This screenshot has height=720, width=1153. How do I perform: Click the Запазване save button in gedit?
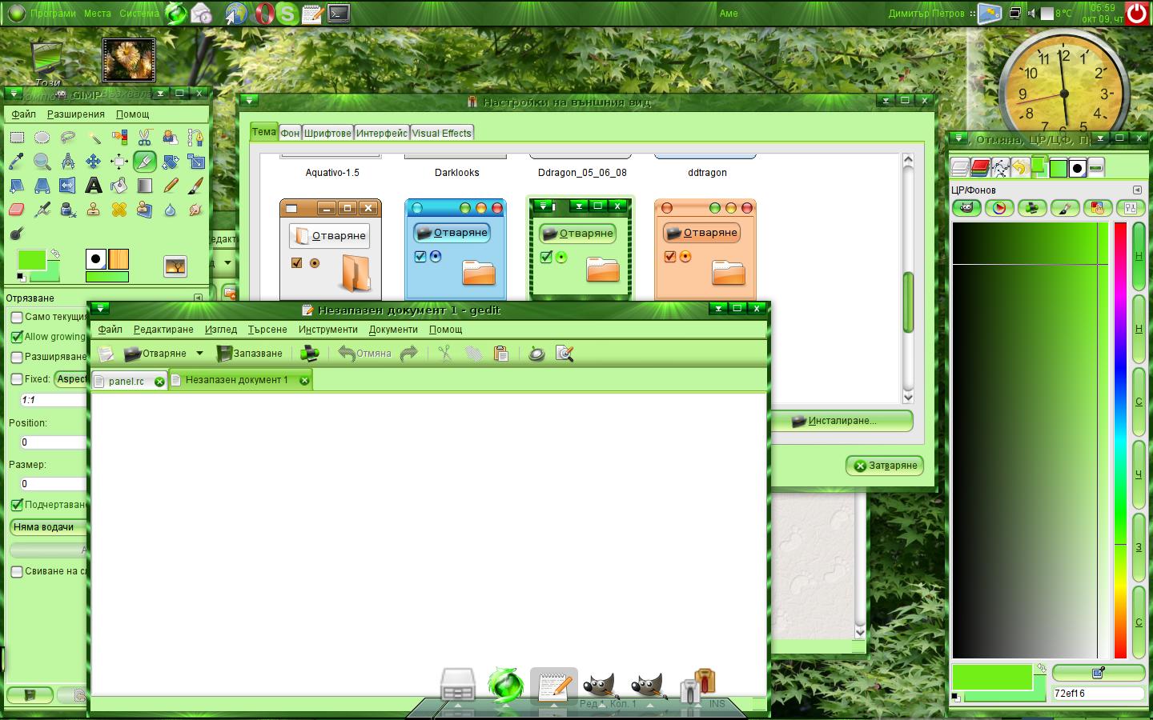coord(249,353)
